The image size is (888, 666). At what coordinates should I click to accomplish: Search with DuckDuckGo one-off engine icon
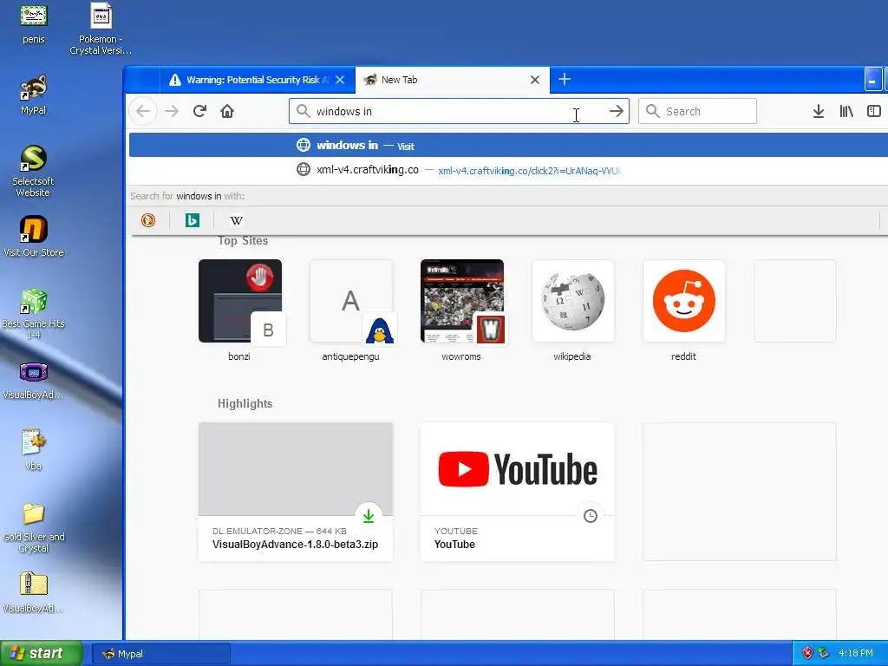[148, 220]
